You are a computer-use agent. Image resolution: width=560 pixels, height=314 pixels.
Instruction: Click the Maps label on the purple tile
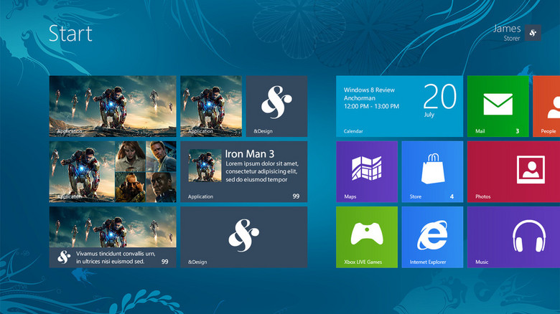tap(350, 196)
